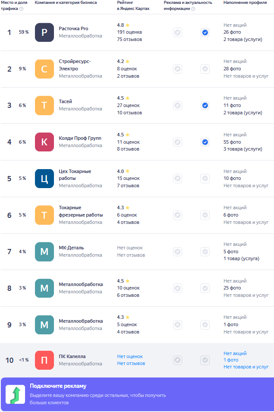Click the help icon next to 'трафика'
This screenshot has height=412, width=274.
point(22,9)
